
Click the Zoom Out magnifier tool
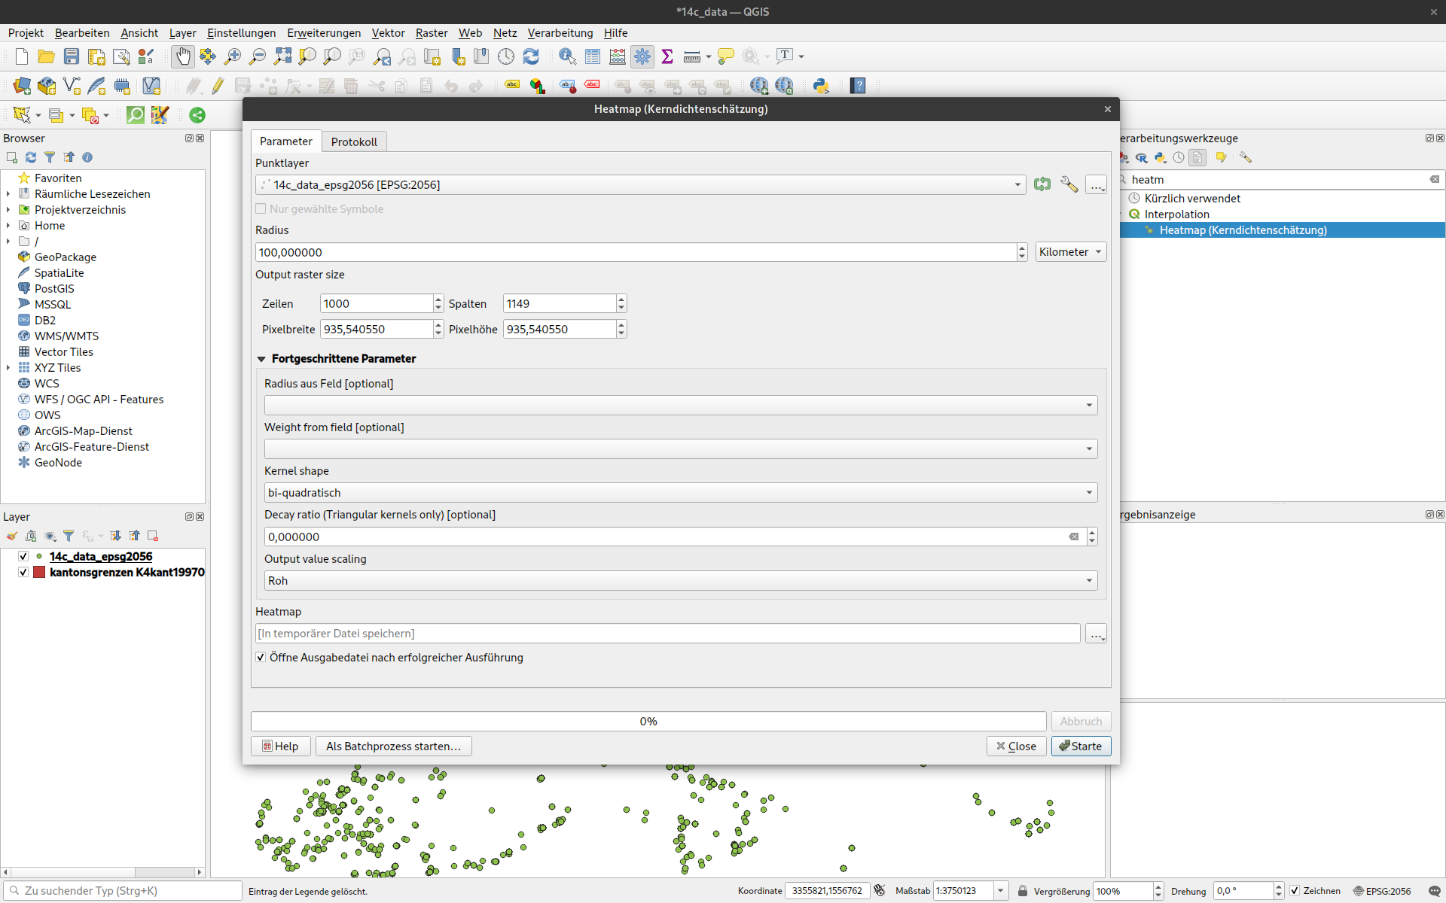tap(258, 56)
